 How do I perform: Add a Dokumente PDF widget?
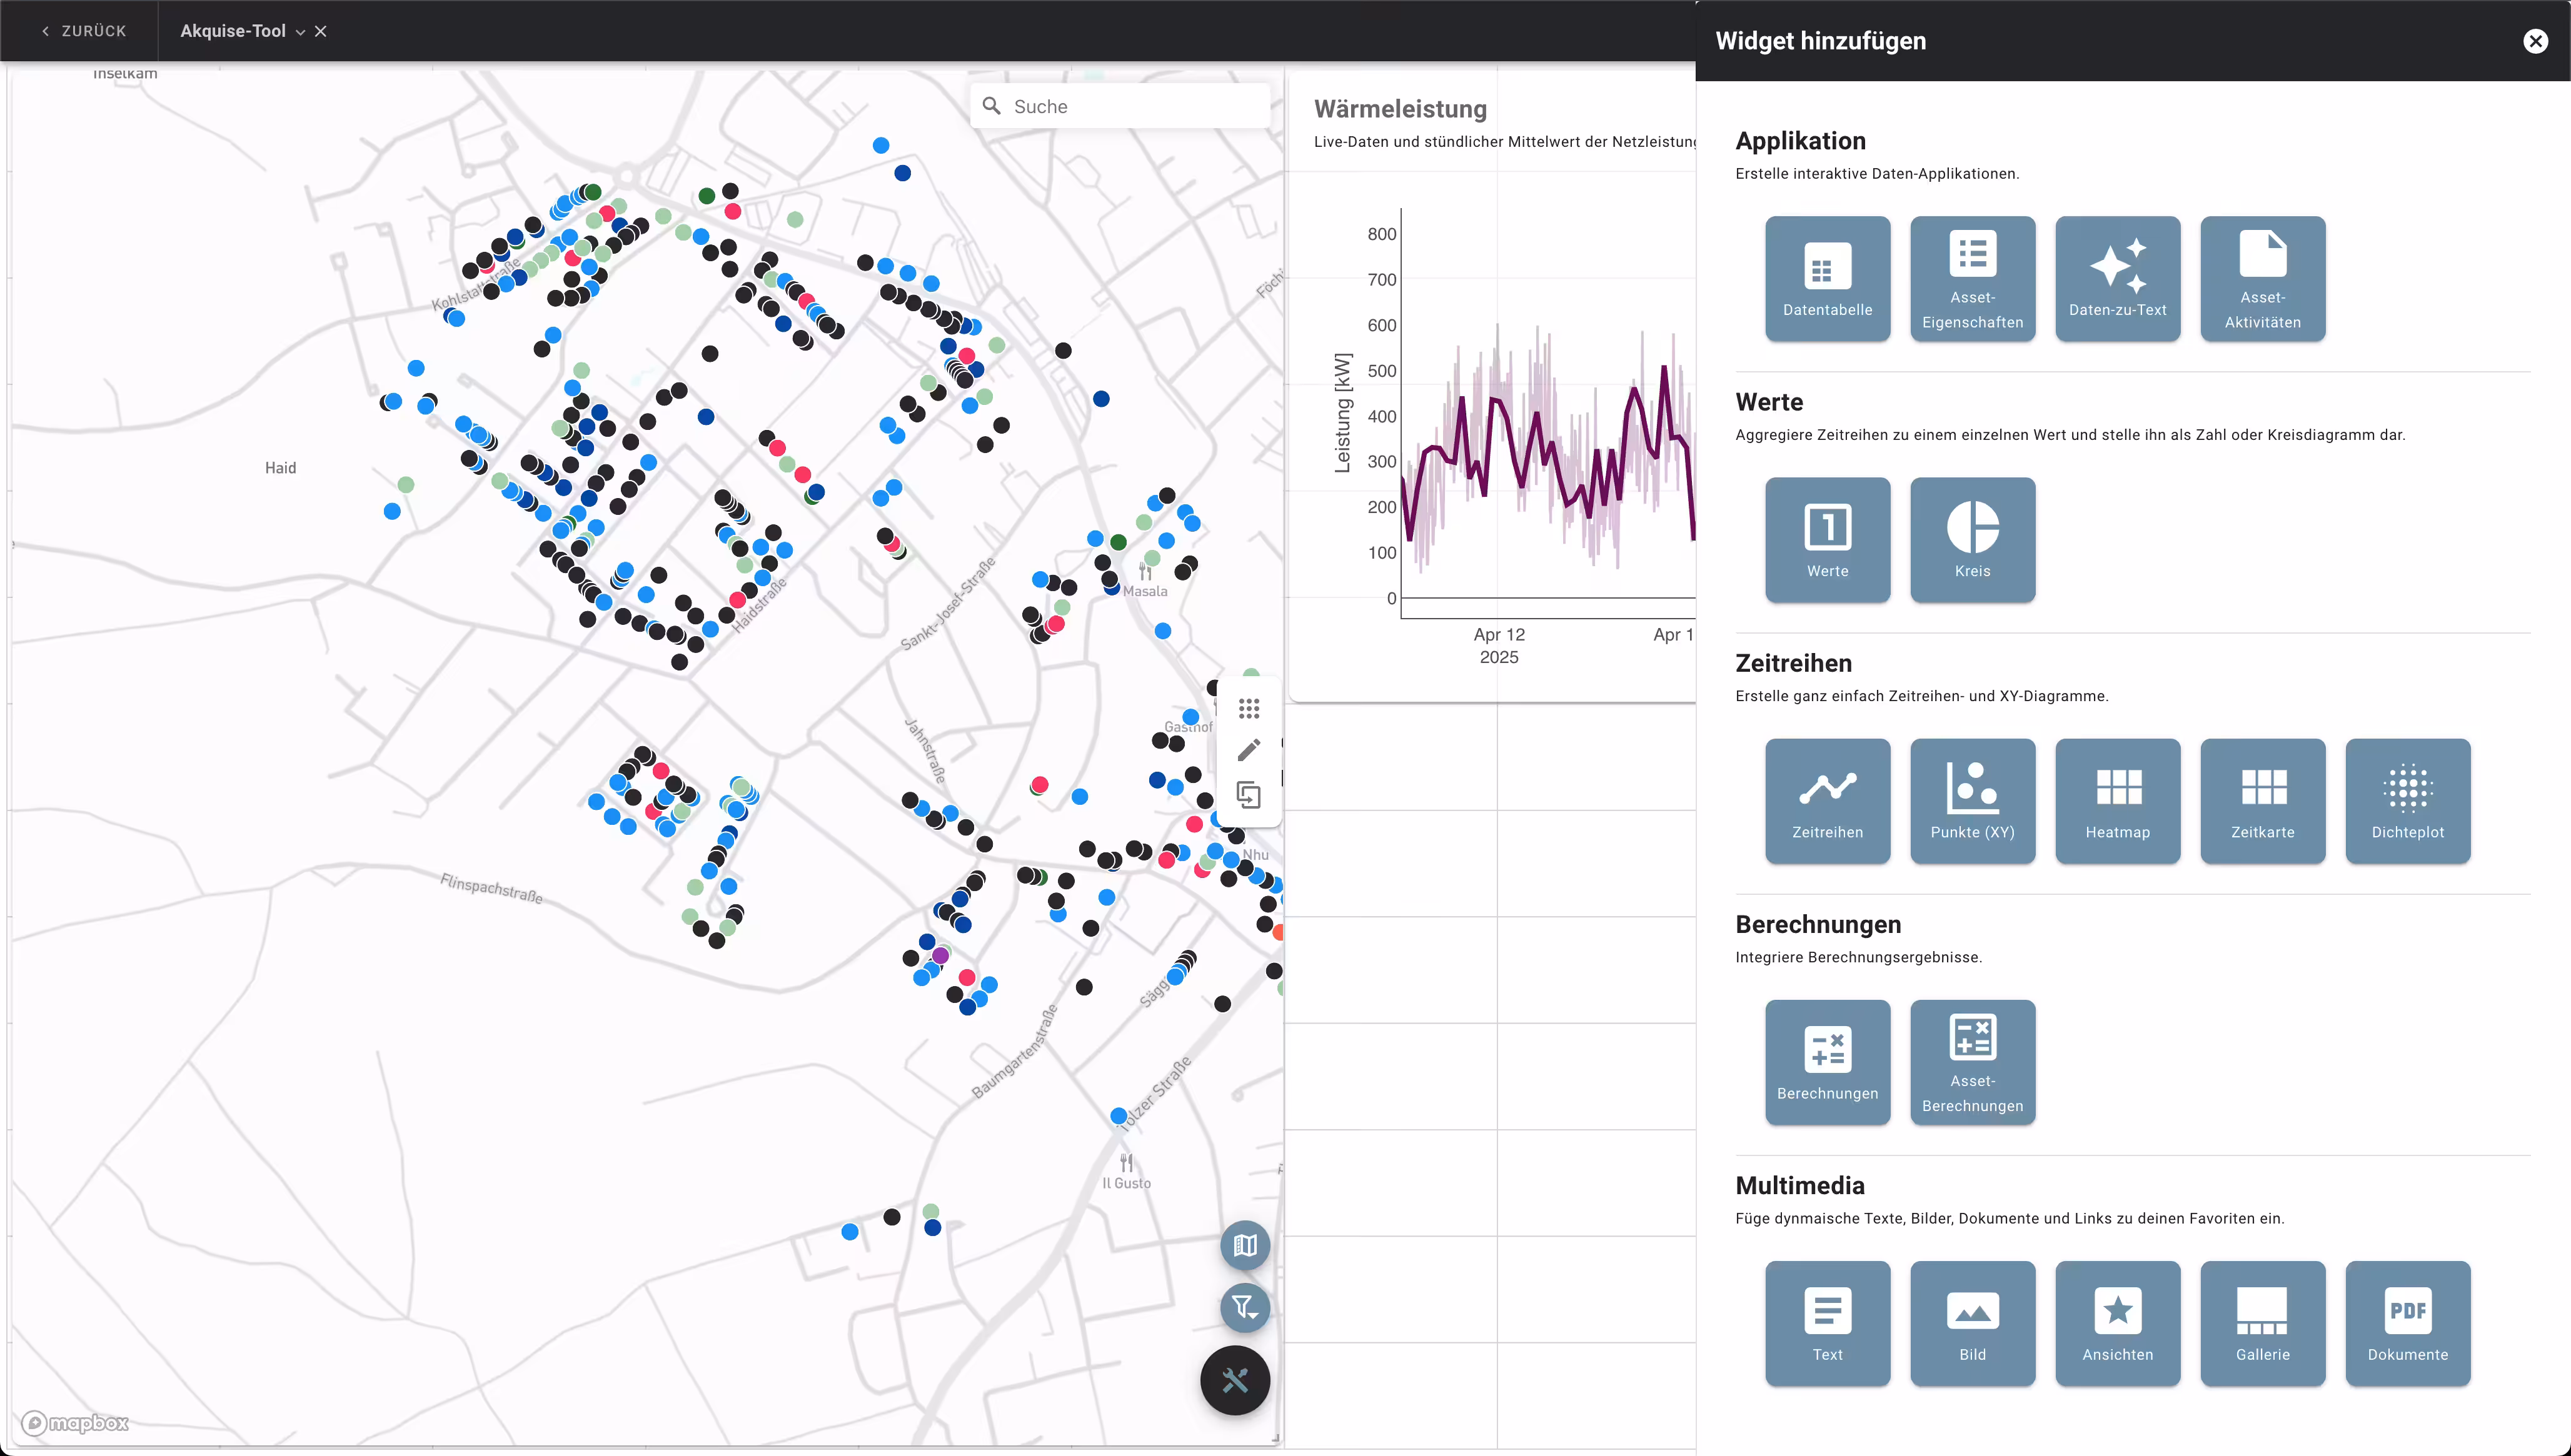[x=2407, y=1323]
